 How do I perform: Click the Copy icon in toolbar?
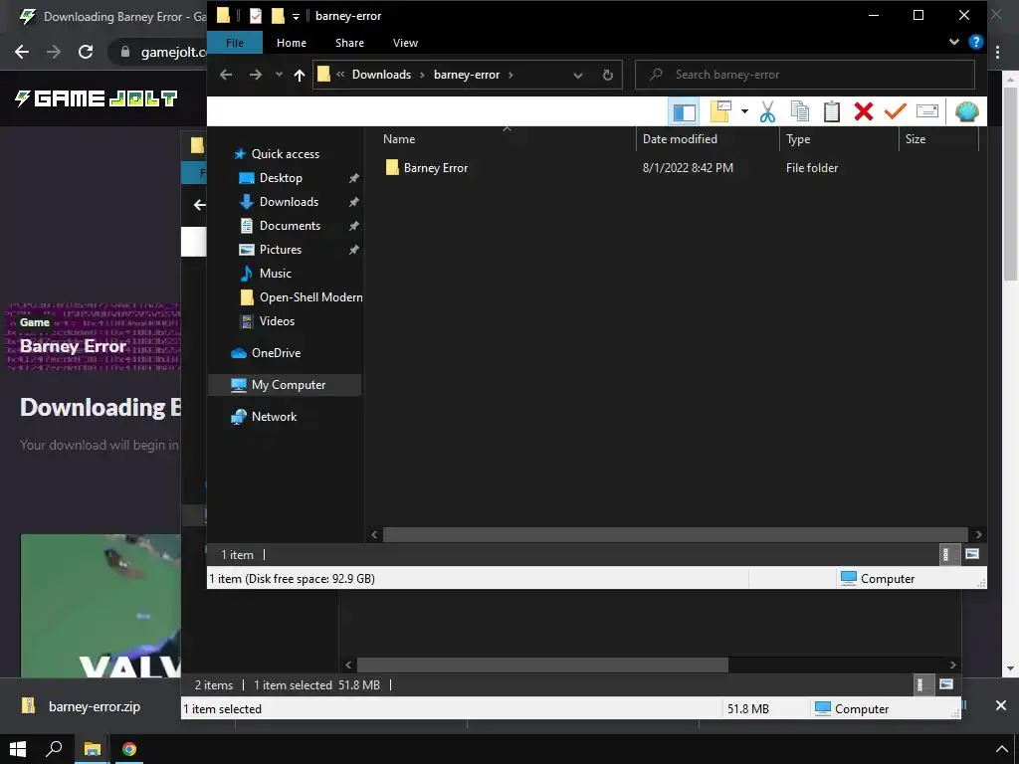click(800, 111)
